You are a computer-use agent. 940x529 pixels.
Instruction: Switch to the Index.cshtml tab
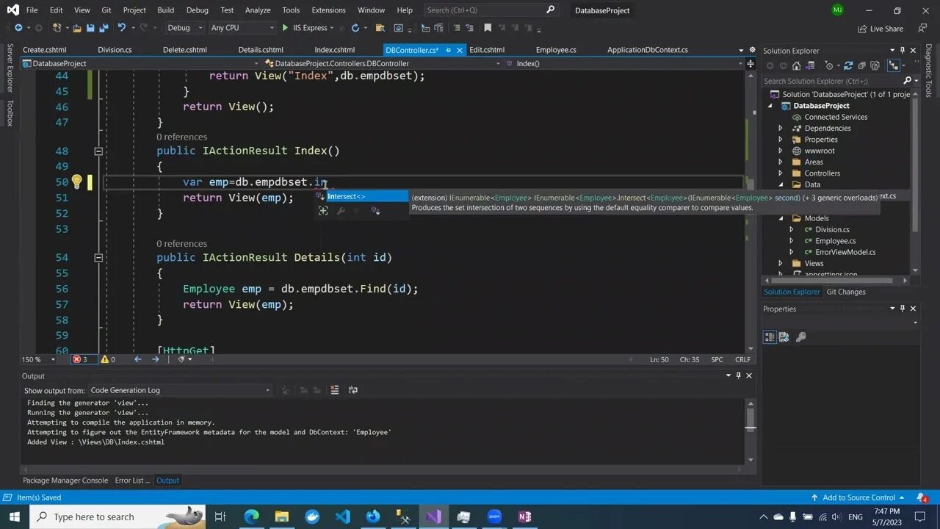tap(334, 50)
